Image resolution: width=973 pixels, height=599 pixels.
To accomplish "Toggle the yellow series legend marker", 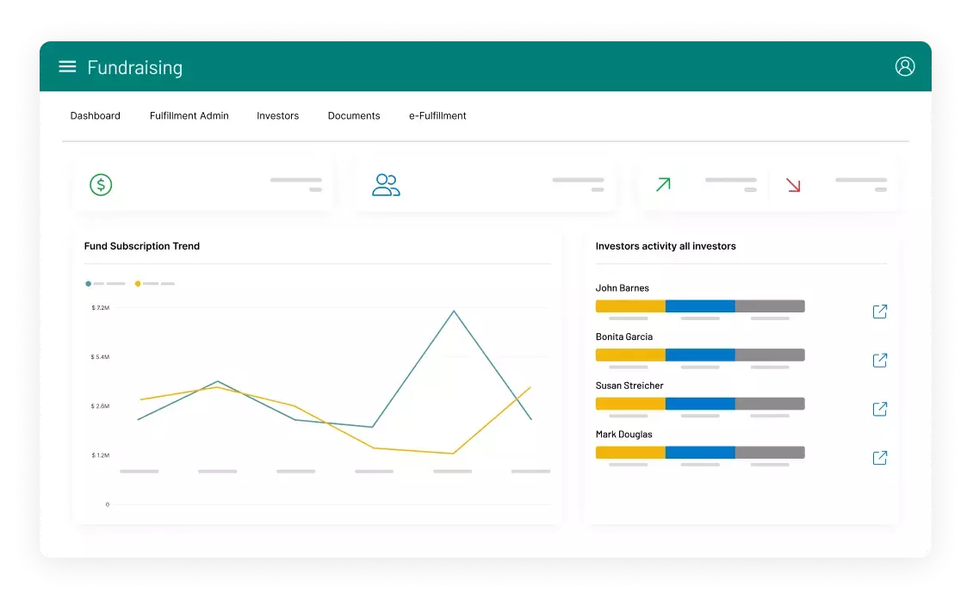I will pos(138,283).
